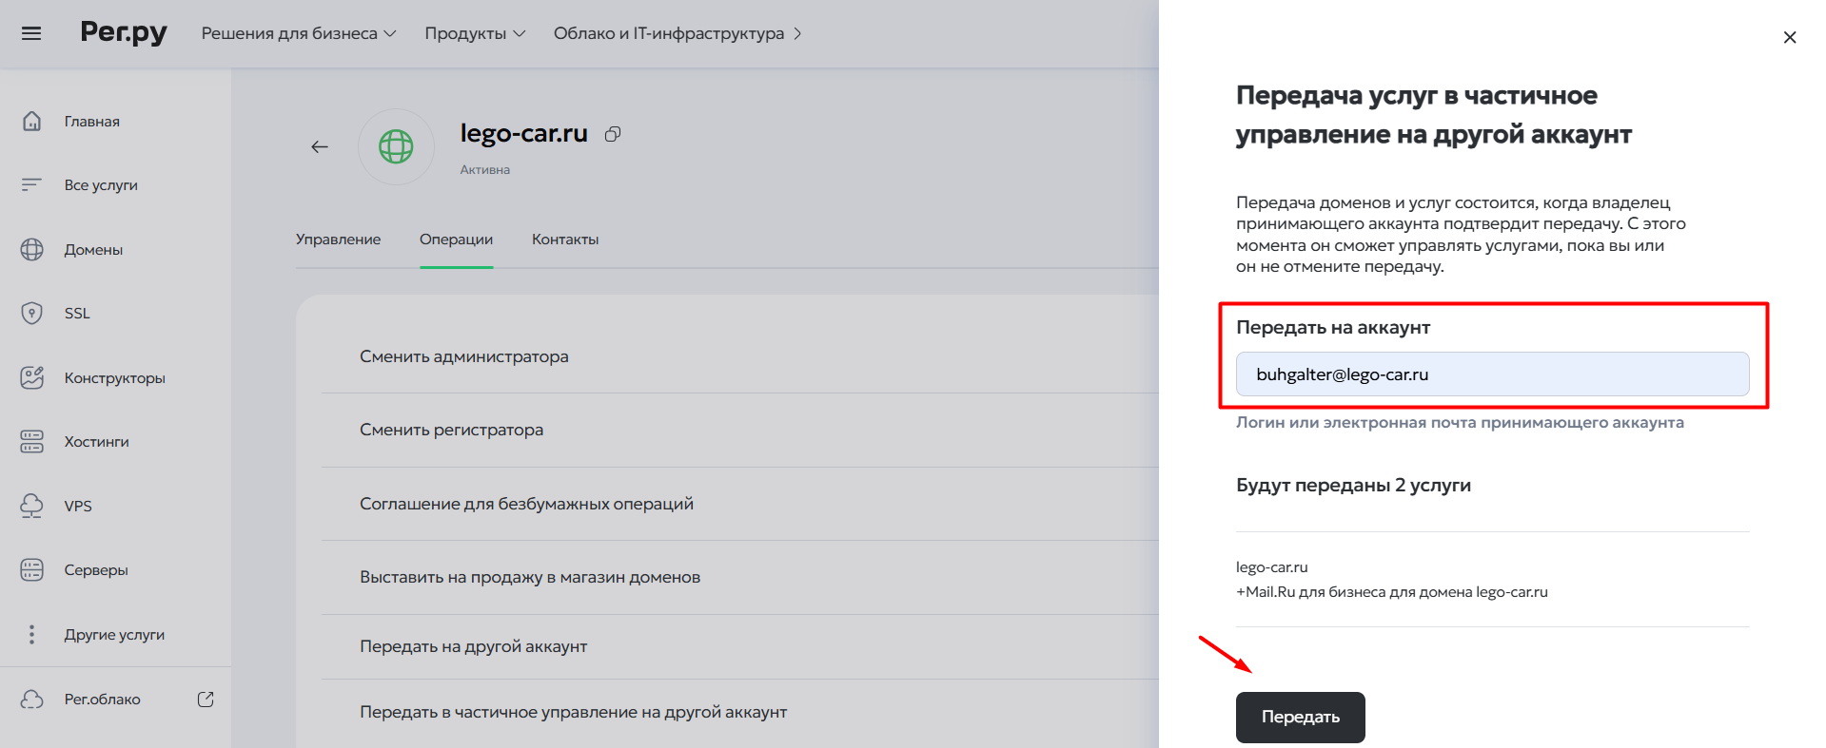Click the lego-car.ru domain title
The width and height of the screenshot is (1826, 748).
(523, 133)
